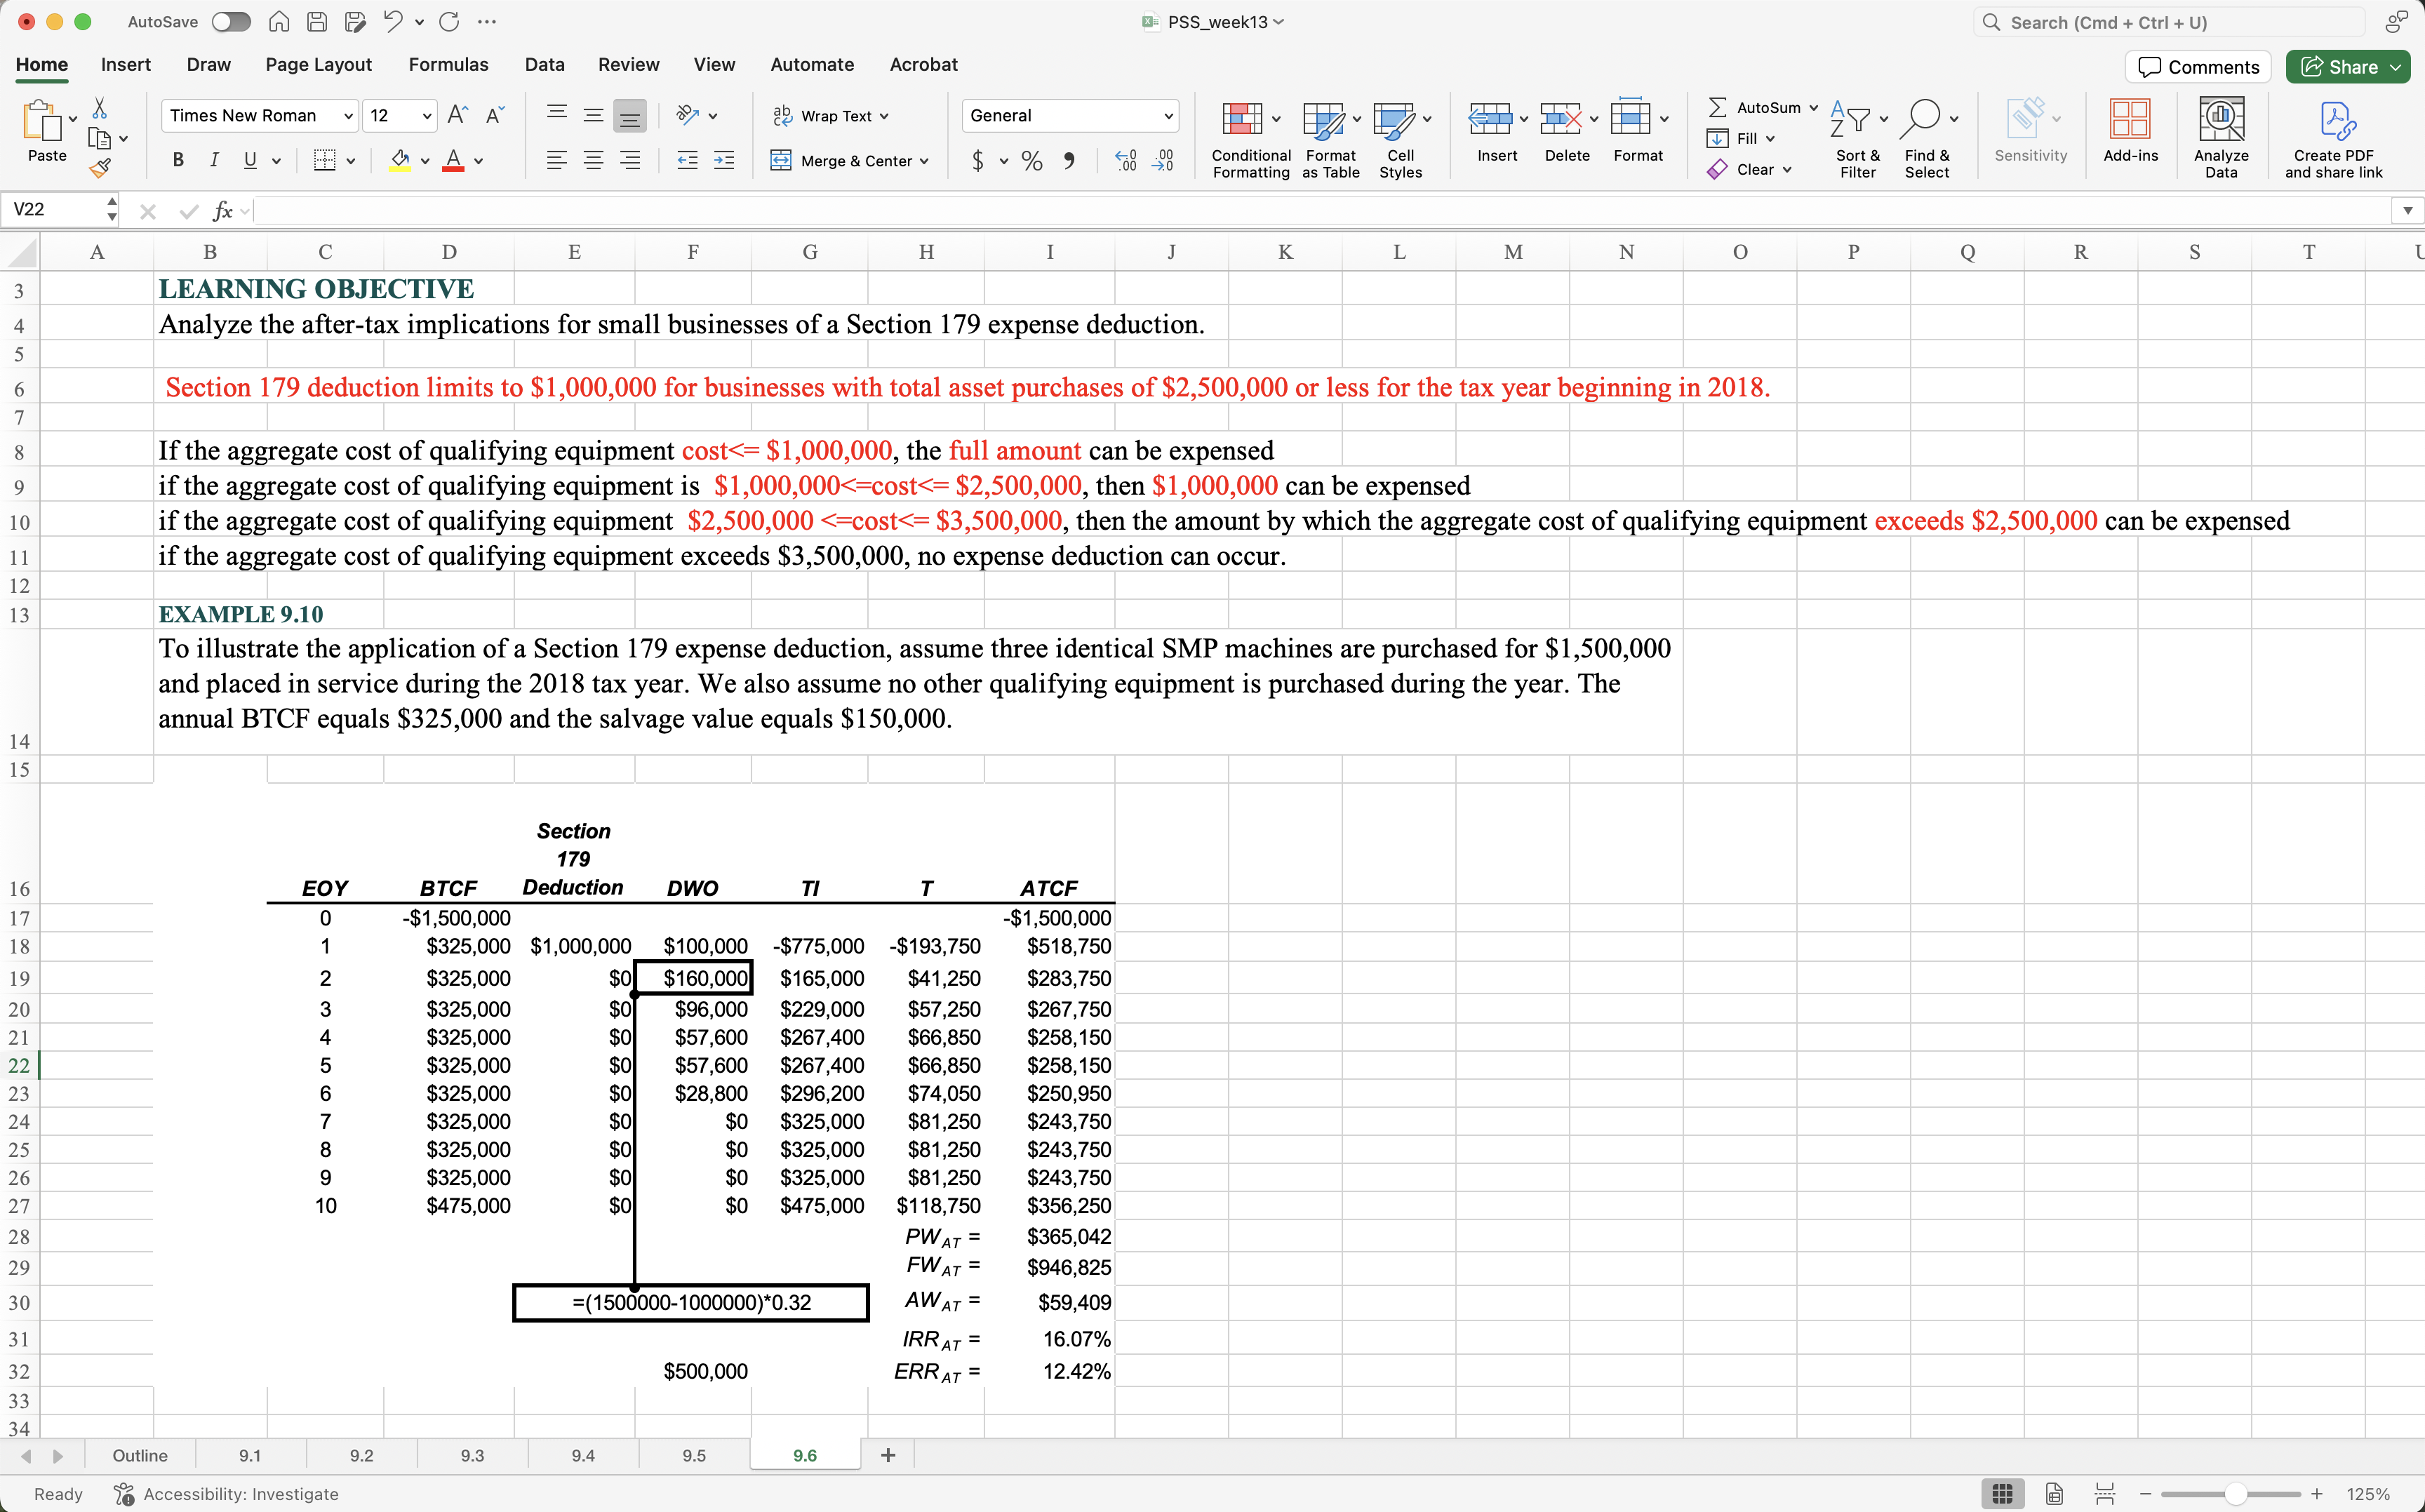Click the Add-ins icon
2425x1512 pixels.
[2130, 119]
